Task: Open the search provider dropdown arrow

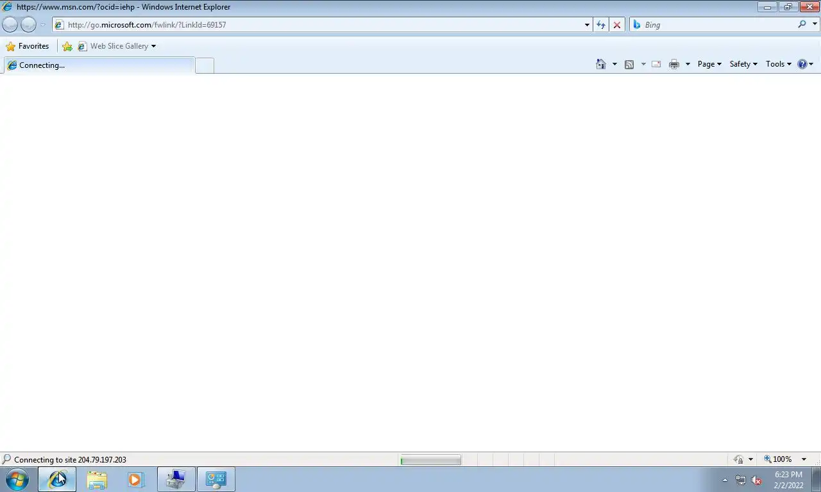Action: (815, 24)
